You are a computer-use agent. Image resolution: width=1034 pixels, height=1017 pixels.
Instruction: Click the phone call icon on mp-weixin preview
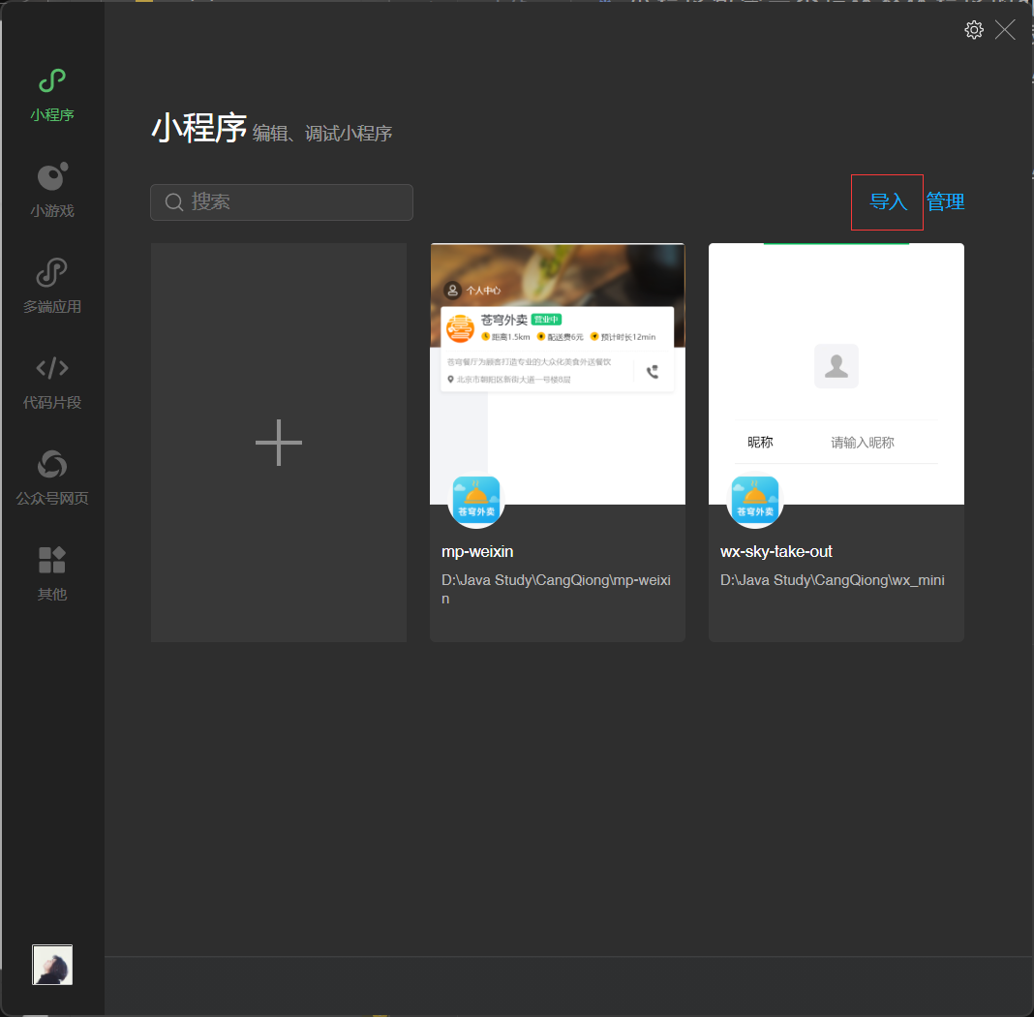click(x=653, y=371)
